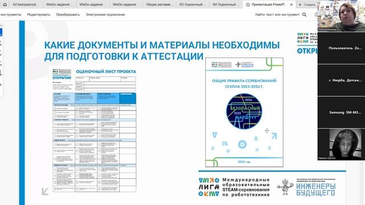The height and width of the screenshot is (205, 365).
Task: Click the "Безопасный маршрут" round emblem
Action: pos(244,112)
